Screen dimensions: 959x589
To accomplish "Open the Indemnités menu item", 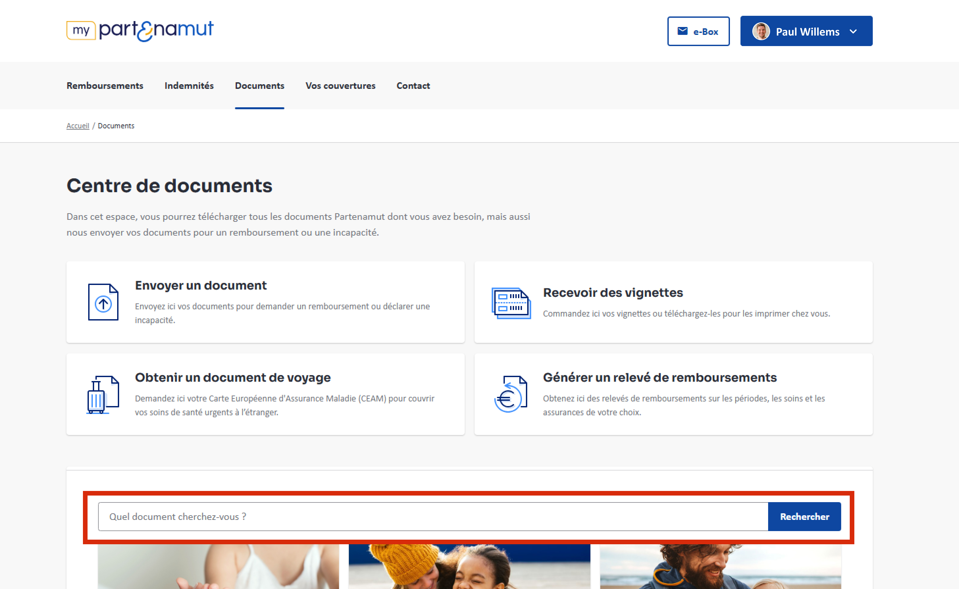I will point(189,86).
